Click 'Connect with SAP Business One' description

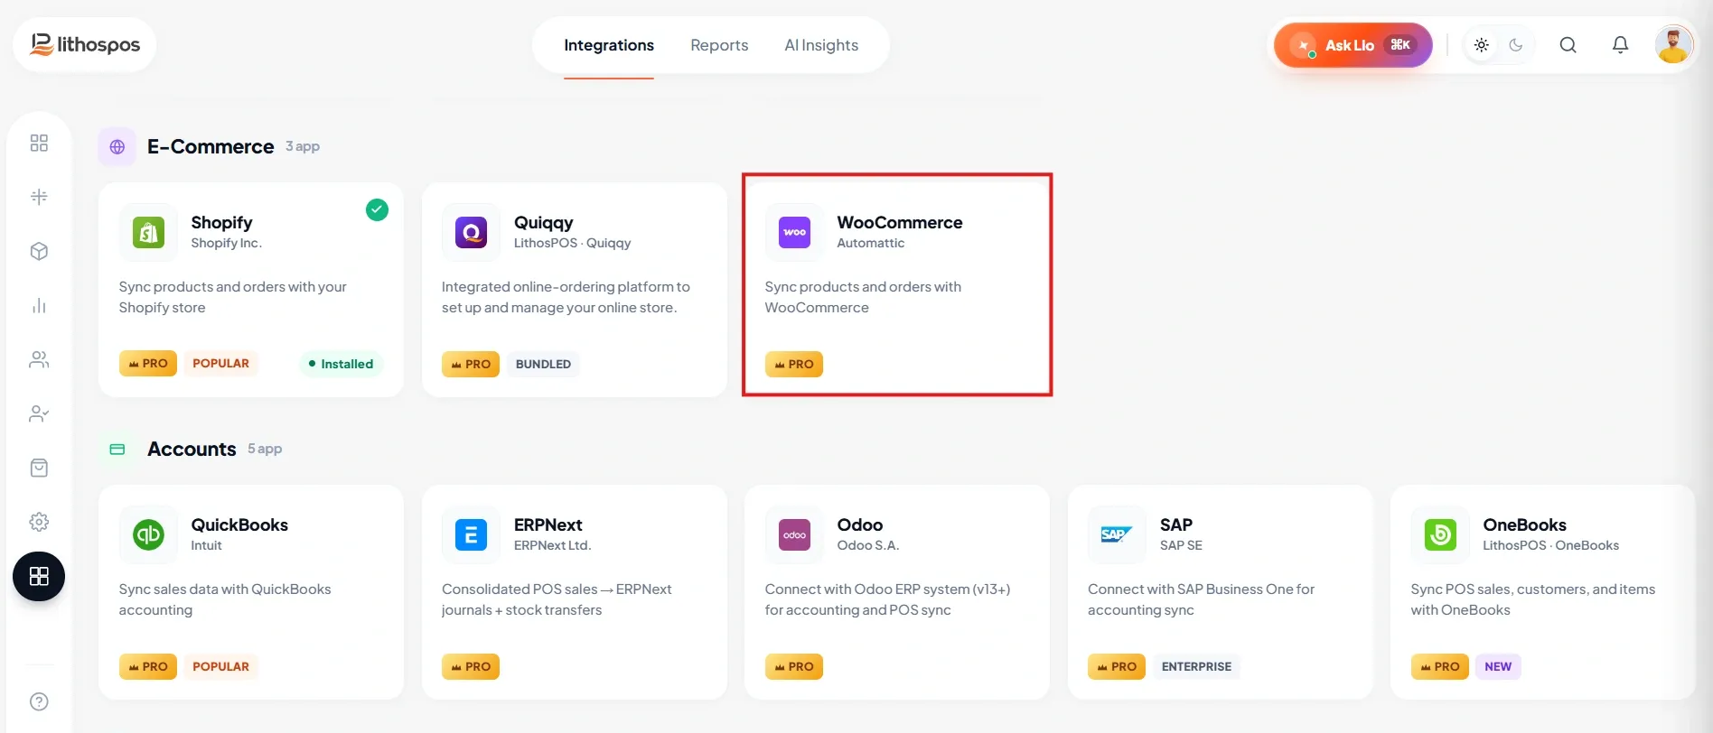tap(1201, 599)
